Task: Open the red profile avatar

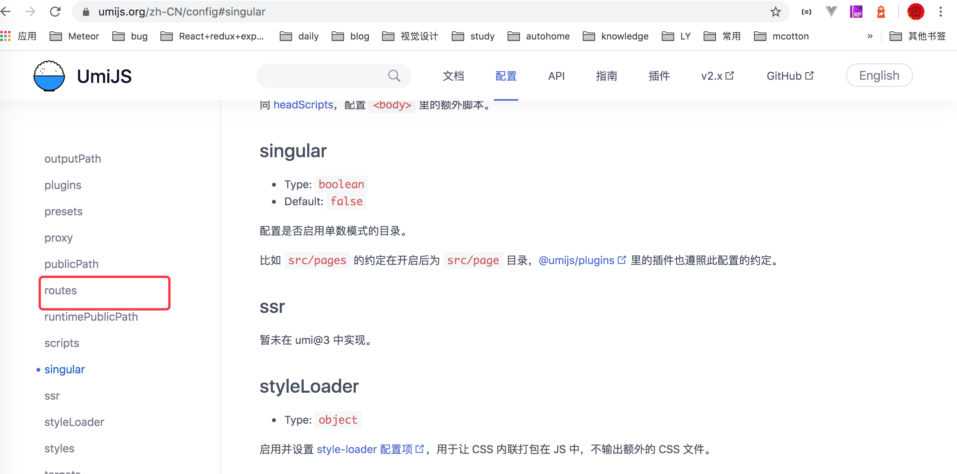Action: 916,12
